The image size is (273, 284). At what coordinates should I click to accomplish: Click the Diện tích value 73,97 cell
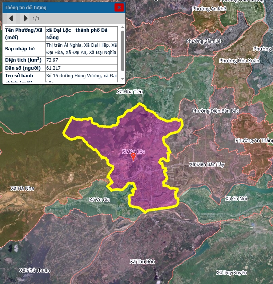(81, 60)
